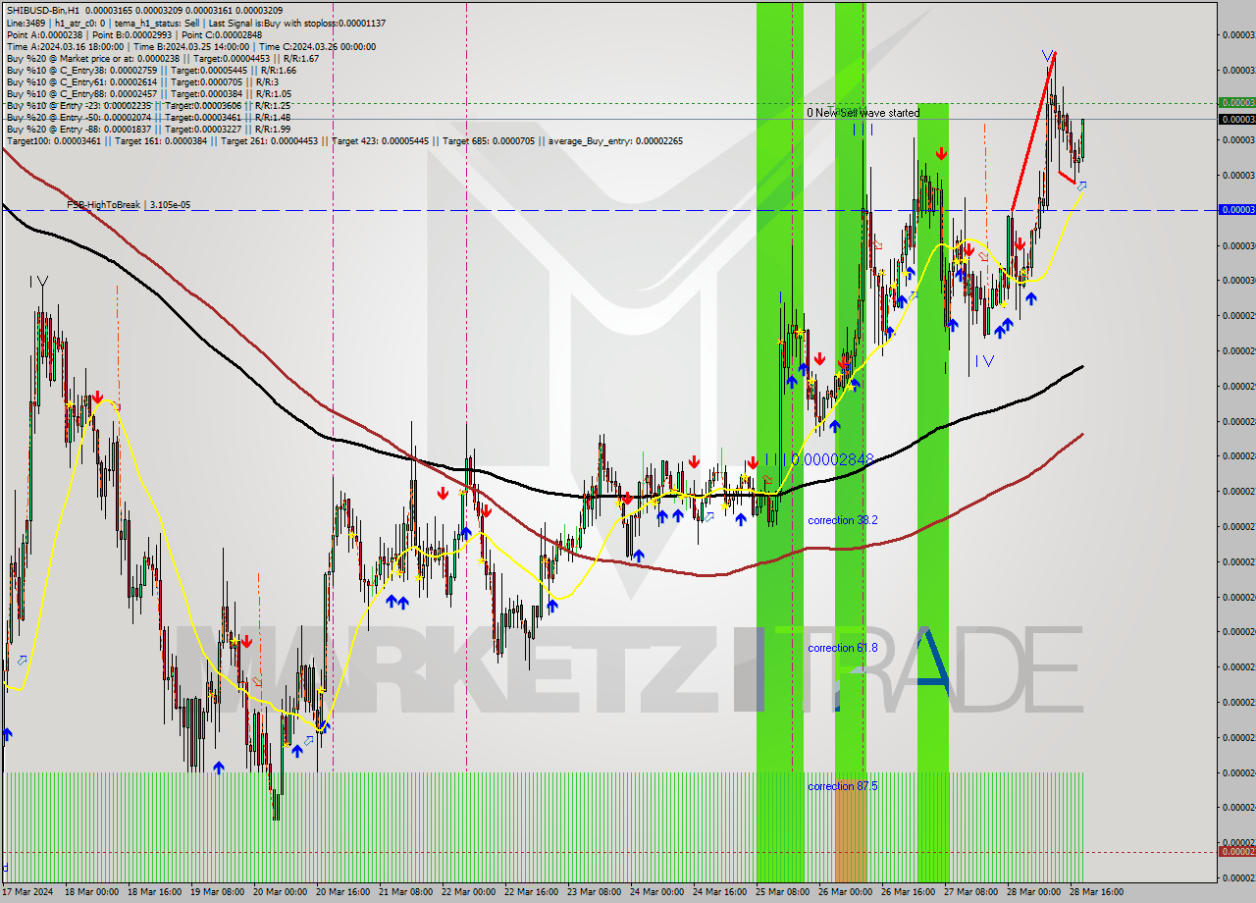This screenshot has width=1256, height=903.
Task: Click the red stoploss price tag on axis
Action: [x=1236, y=851]
